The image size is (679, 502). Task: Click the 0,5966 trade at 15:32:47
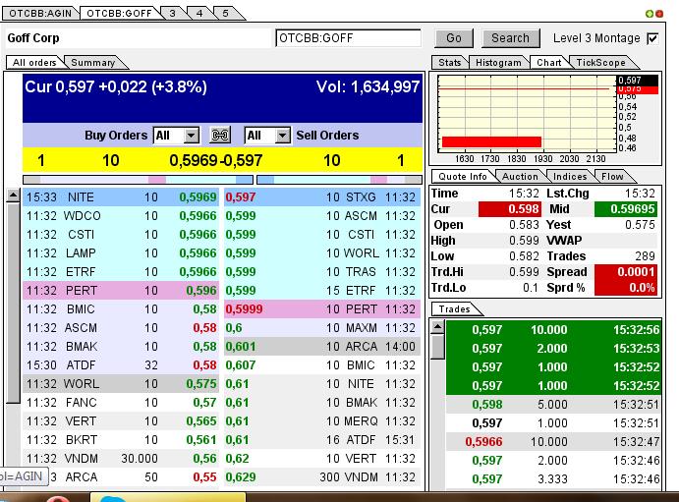pos(554,442)
